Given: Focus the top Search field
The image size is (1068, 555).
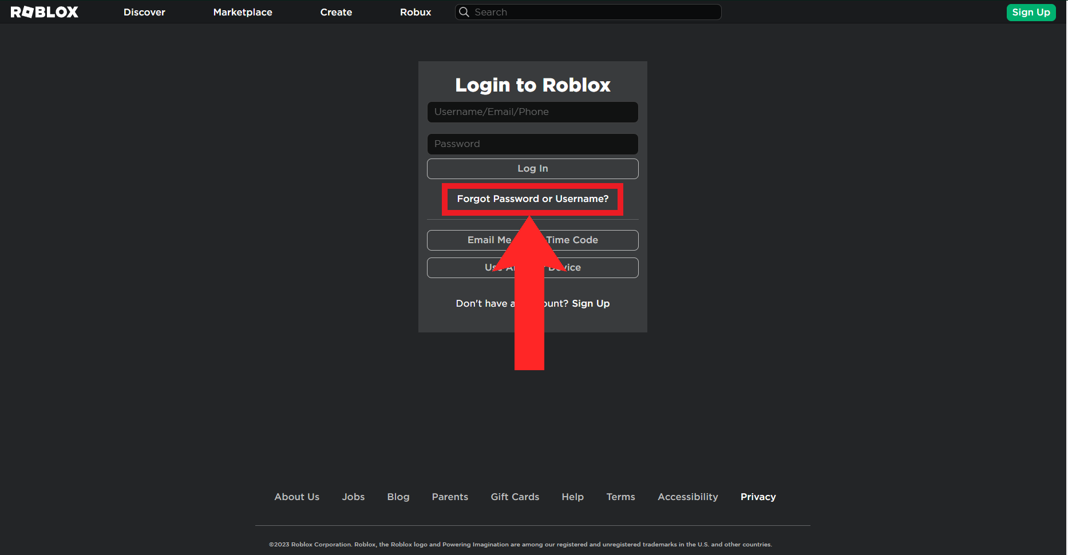Looking at the screenshot, I should pyautogui.click(x=588, y=12).
